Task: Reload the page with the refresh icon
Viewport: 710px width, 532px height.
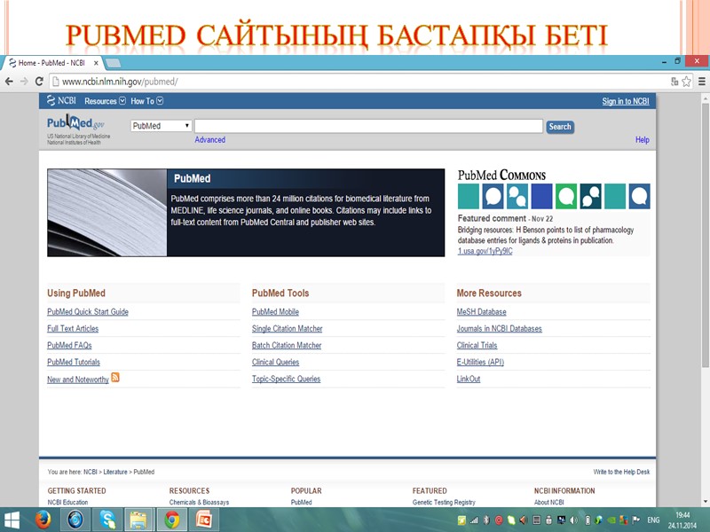Action: [39, 82]
